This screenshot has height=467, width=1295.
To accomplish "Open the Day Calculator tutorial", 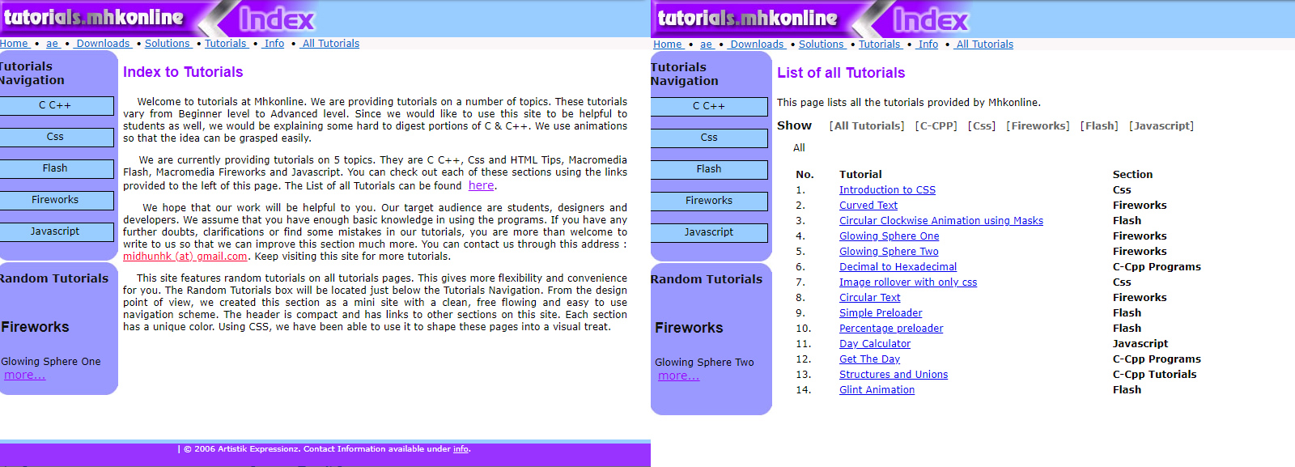I will 874,344.
